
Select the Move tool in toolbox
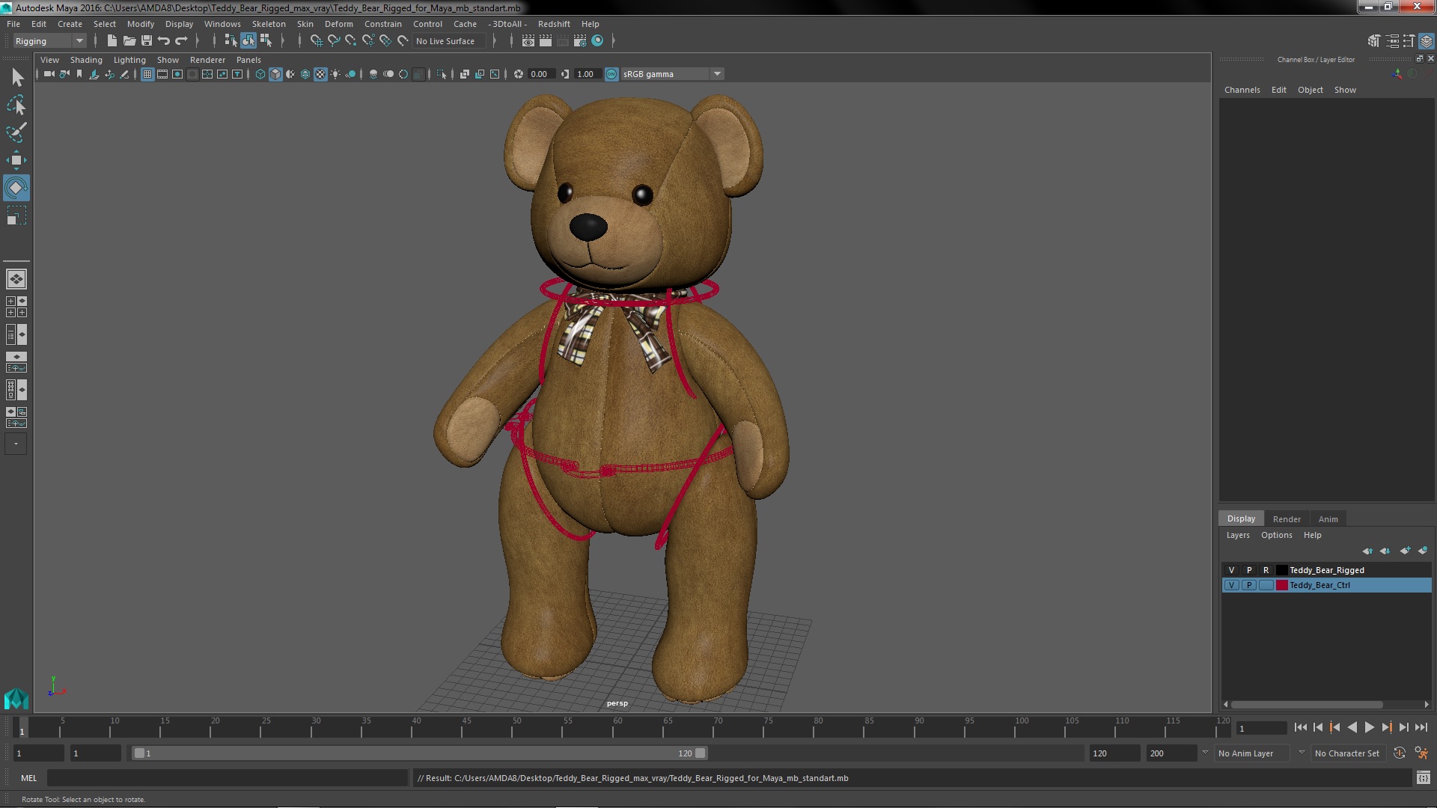click(x=16, y=160)
